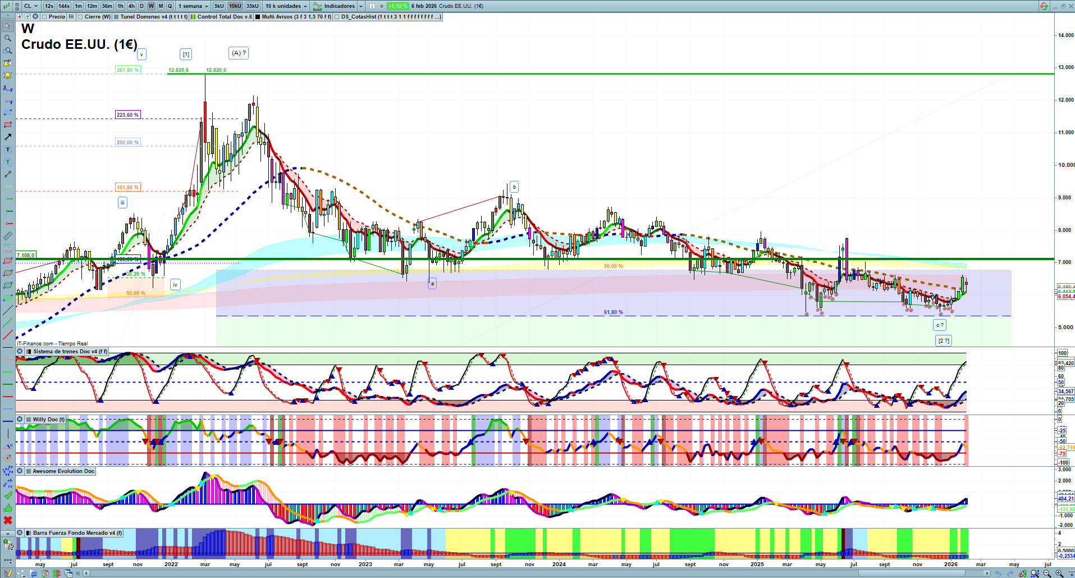1075x578 pixels.
Task: Switch to the 144s timeframe
Action: [x=64, y=6]
